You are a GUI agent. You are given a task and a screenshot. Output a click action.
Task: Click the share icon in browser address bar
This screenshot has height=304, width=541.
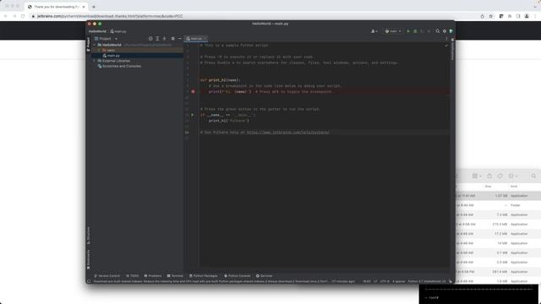point(483,16)
